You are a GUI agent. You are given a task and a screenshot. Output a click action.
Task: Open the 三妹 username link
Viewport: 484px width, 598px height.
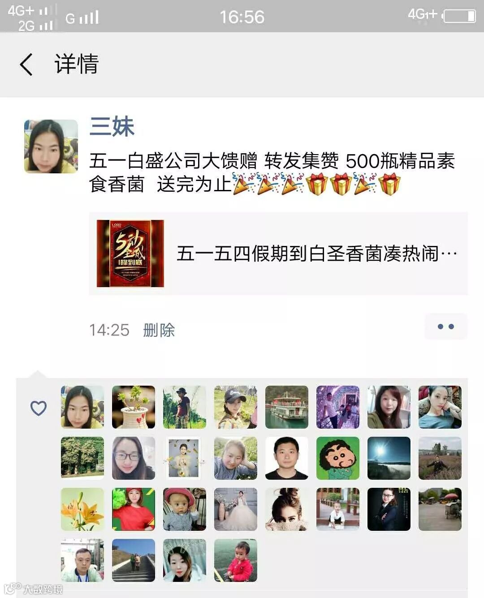(112, 126)
